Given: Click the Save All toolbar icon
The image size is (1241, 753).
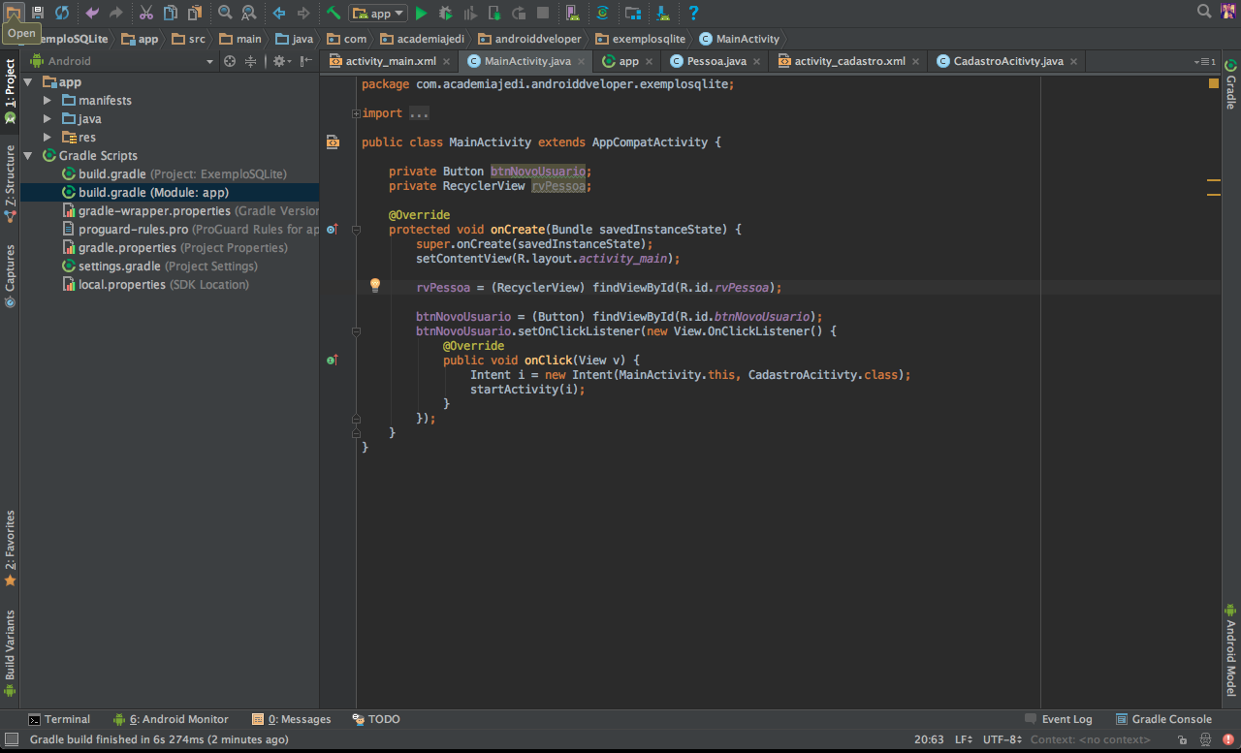Looking at the screenshot, I should [38, 13].
